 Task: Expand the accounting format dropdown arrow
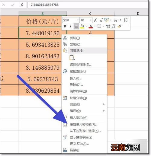click(x=111, y=20)
